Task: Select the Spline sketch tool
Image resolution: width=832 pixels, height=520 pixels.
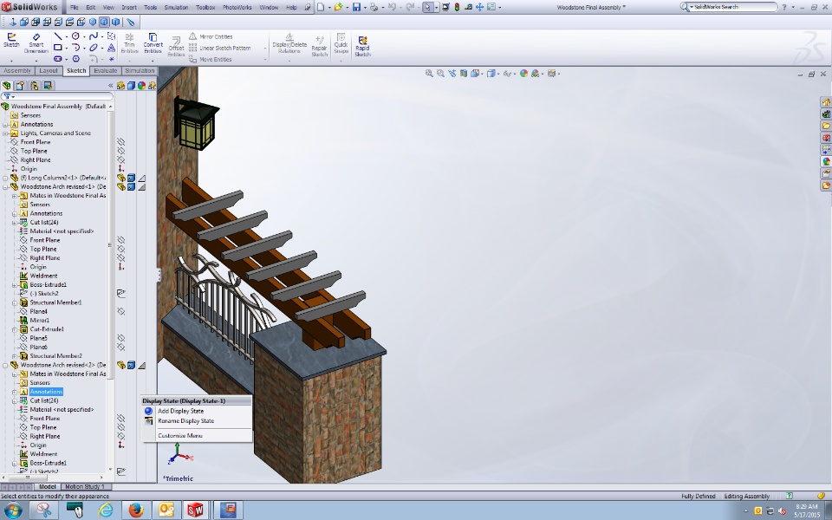Action: coord(94,36)
